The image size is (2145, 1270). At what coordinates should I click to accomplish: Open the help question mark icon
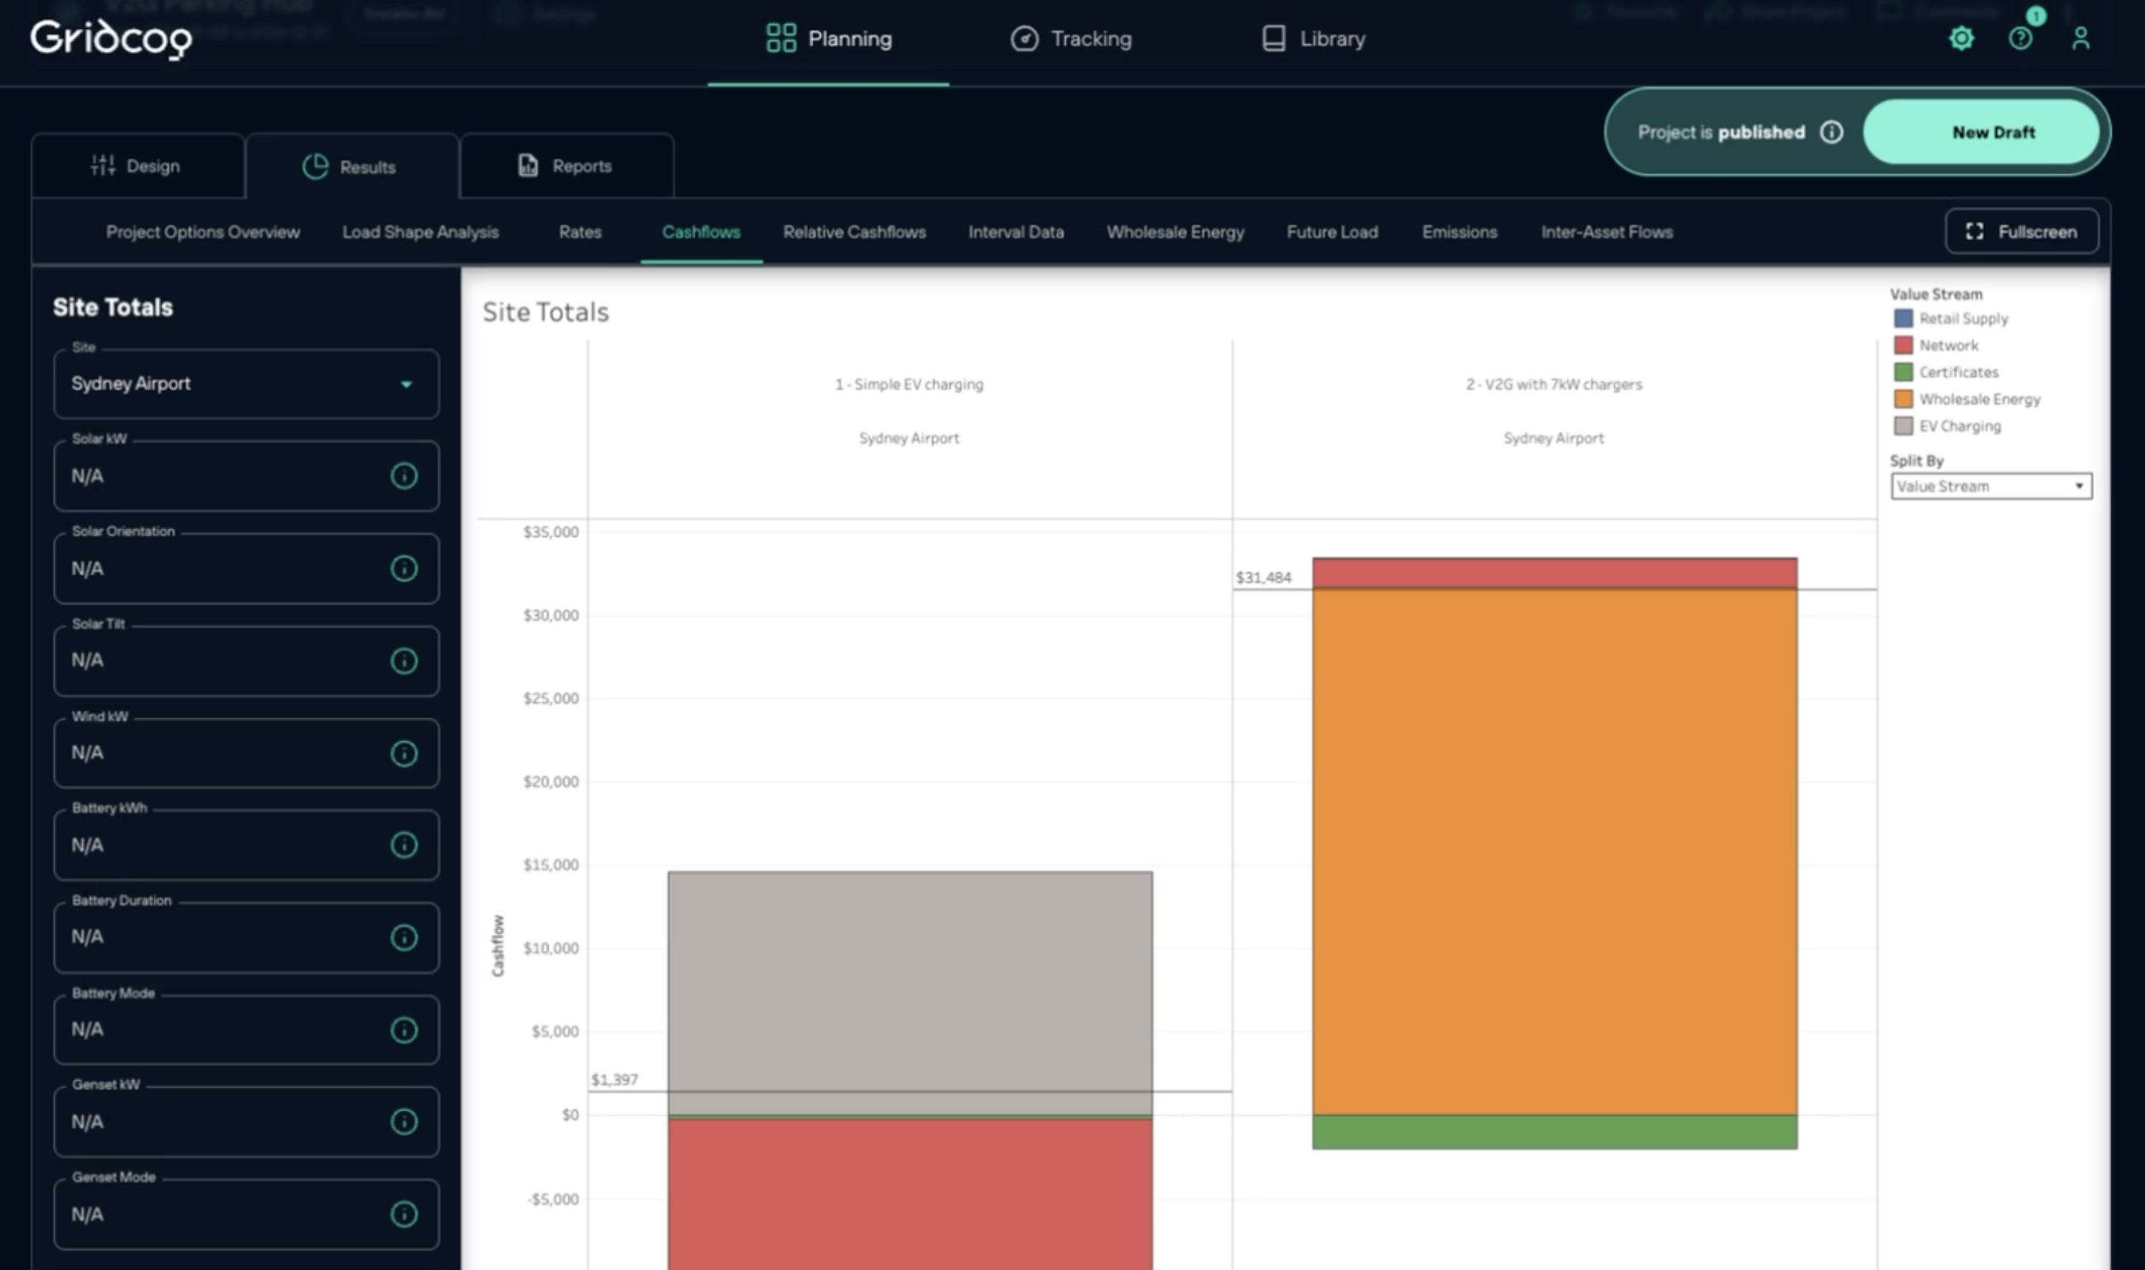2020,38
